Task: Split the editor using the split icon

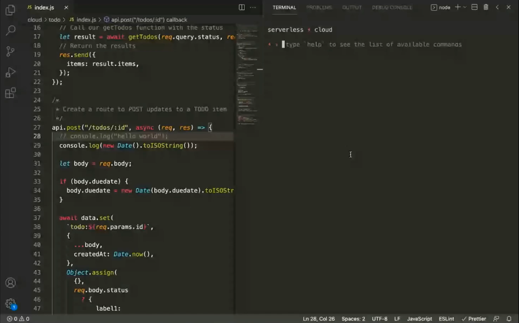Action: pyautogui.click(x=241, y=7)
